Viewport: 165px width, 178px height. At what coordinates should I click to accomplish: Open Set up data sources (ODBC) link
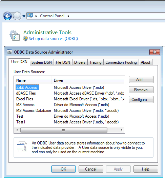point(53,39)
